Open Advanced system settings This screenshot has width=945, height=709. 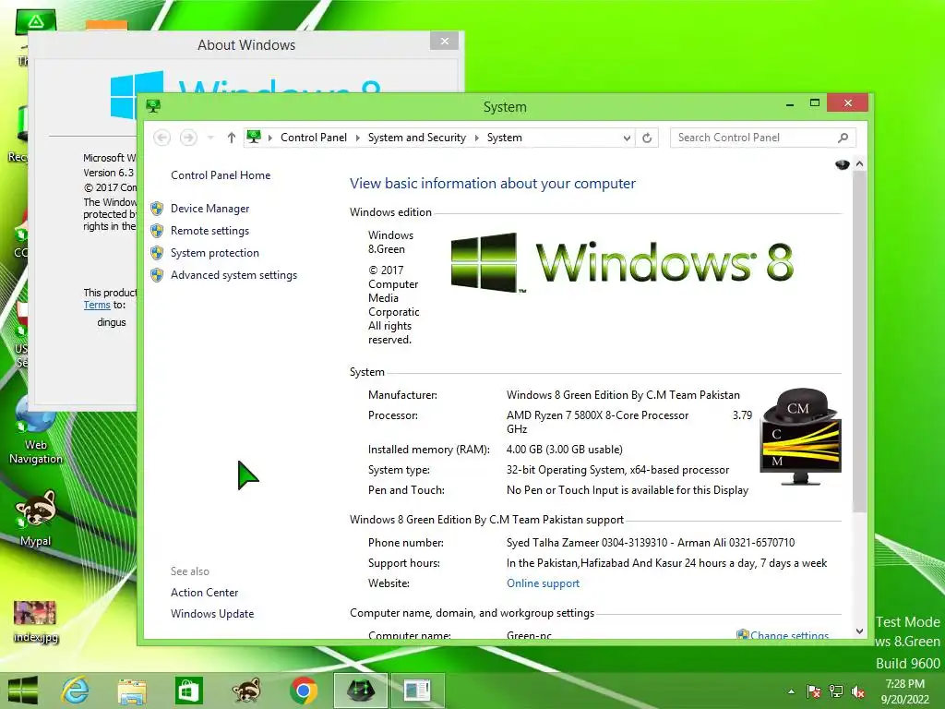[233, 275]
